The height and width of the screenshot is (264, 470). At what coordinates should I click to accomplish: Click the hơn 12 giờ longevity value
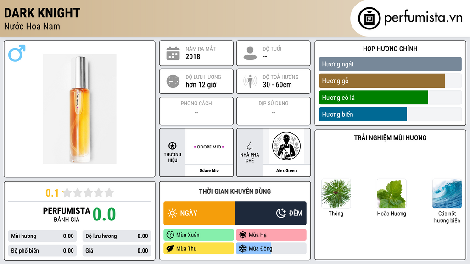201,85
